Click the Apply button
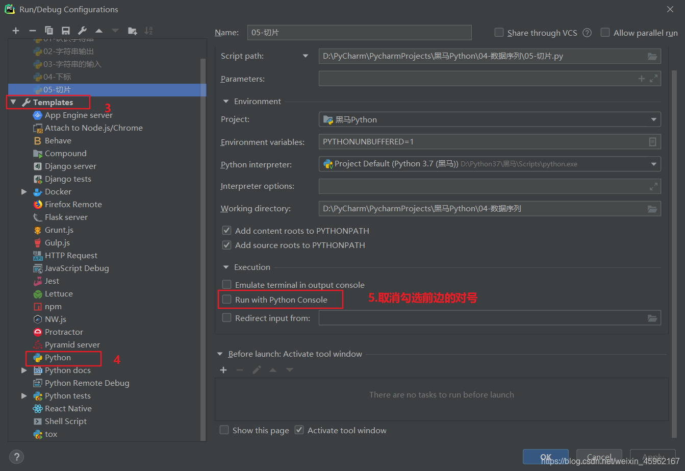The height and width of the screenshot is (471, 685). coord(653,457)
